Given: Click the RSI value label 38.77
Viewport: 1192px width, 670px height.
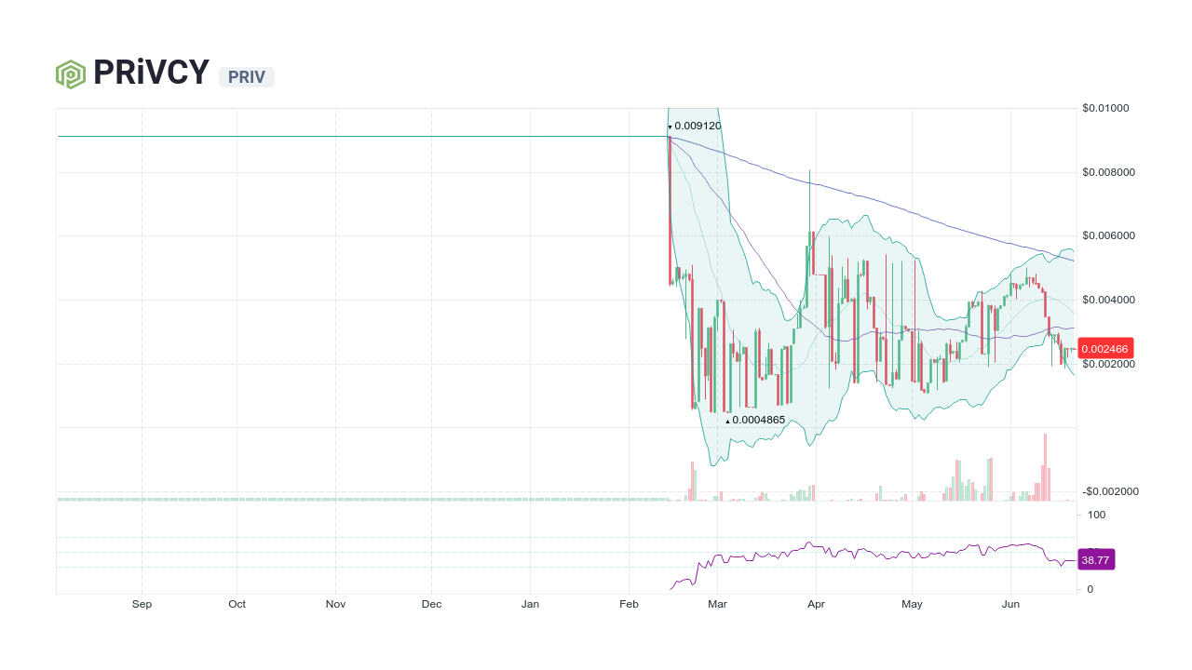Looking at the screenshot, I should click(1095, 559).
